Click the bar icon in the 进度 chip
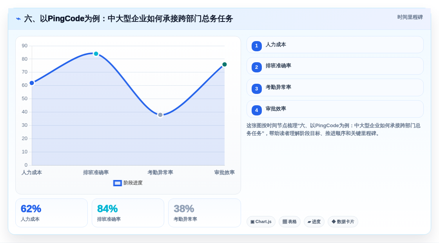The width and height of the screenshot is (439, 243). pyautogui.click(x=309, y=222)
